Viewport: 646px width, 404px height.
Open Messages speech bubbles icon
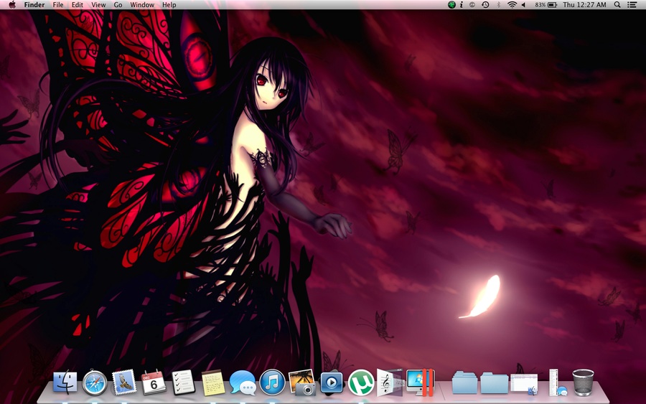click(243, 382)
